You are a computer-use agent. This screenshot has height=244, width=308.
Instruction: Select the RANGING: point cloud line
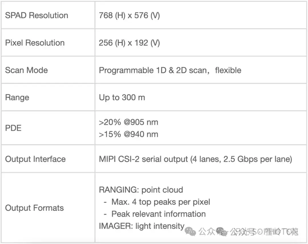point(141,190)
